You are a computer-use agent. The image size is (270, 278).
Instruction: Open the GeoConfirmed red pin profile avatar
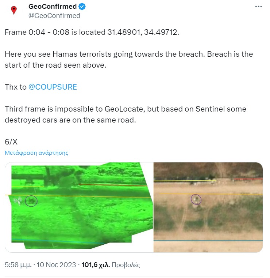pyautogui.click(x=14, y=10)
